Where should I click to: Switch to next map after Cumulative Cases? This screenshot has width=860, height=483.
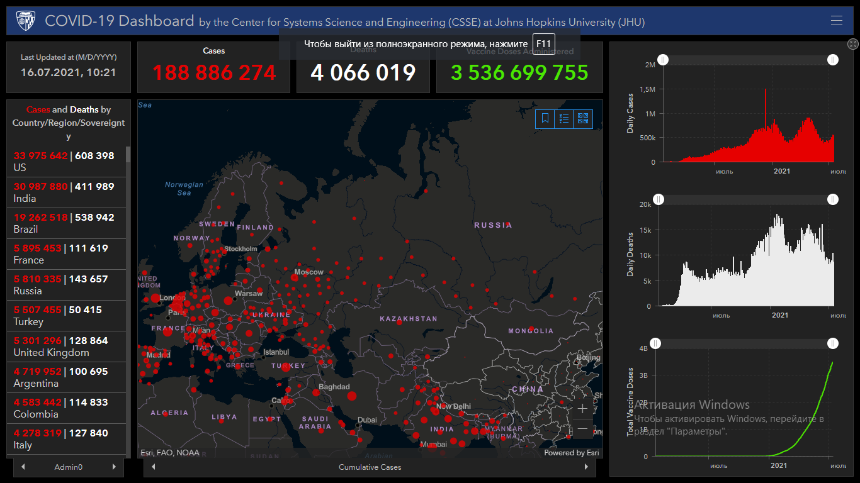coord(586,467)
